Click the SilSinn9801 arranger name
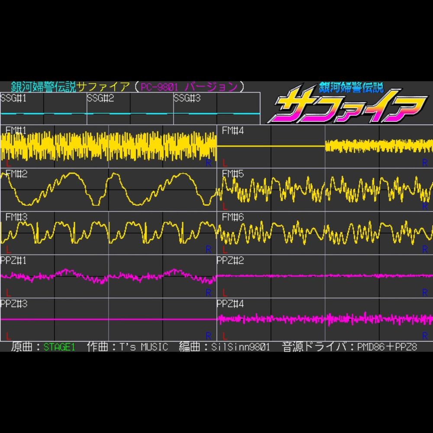The image size is (433, 433). [x=240, y=347]
